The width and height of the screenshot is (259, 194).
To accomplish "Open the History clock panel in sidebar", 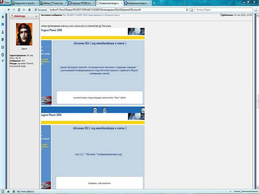I will coord(3,55).
